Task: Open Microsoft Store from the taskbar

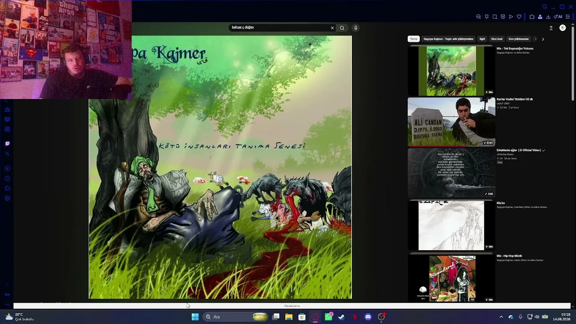Action: 302,317
